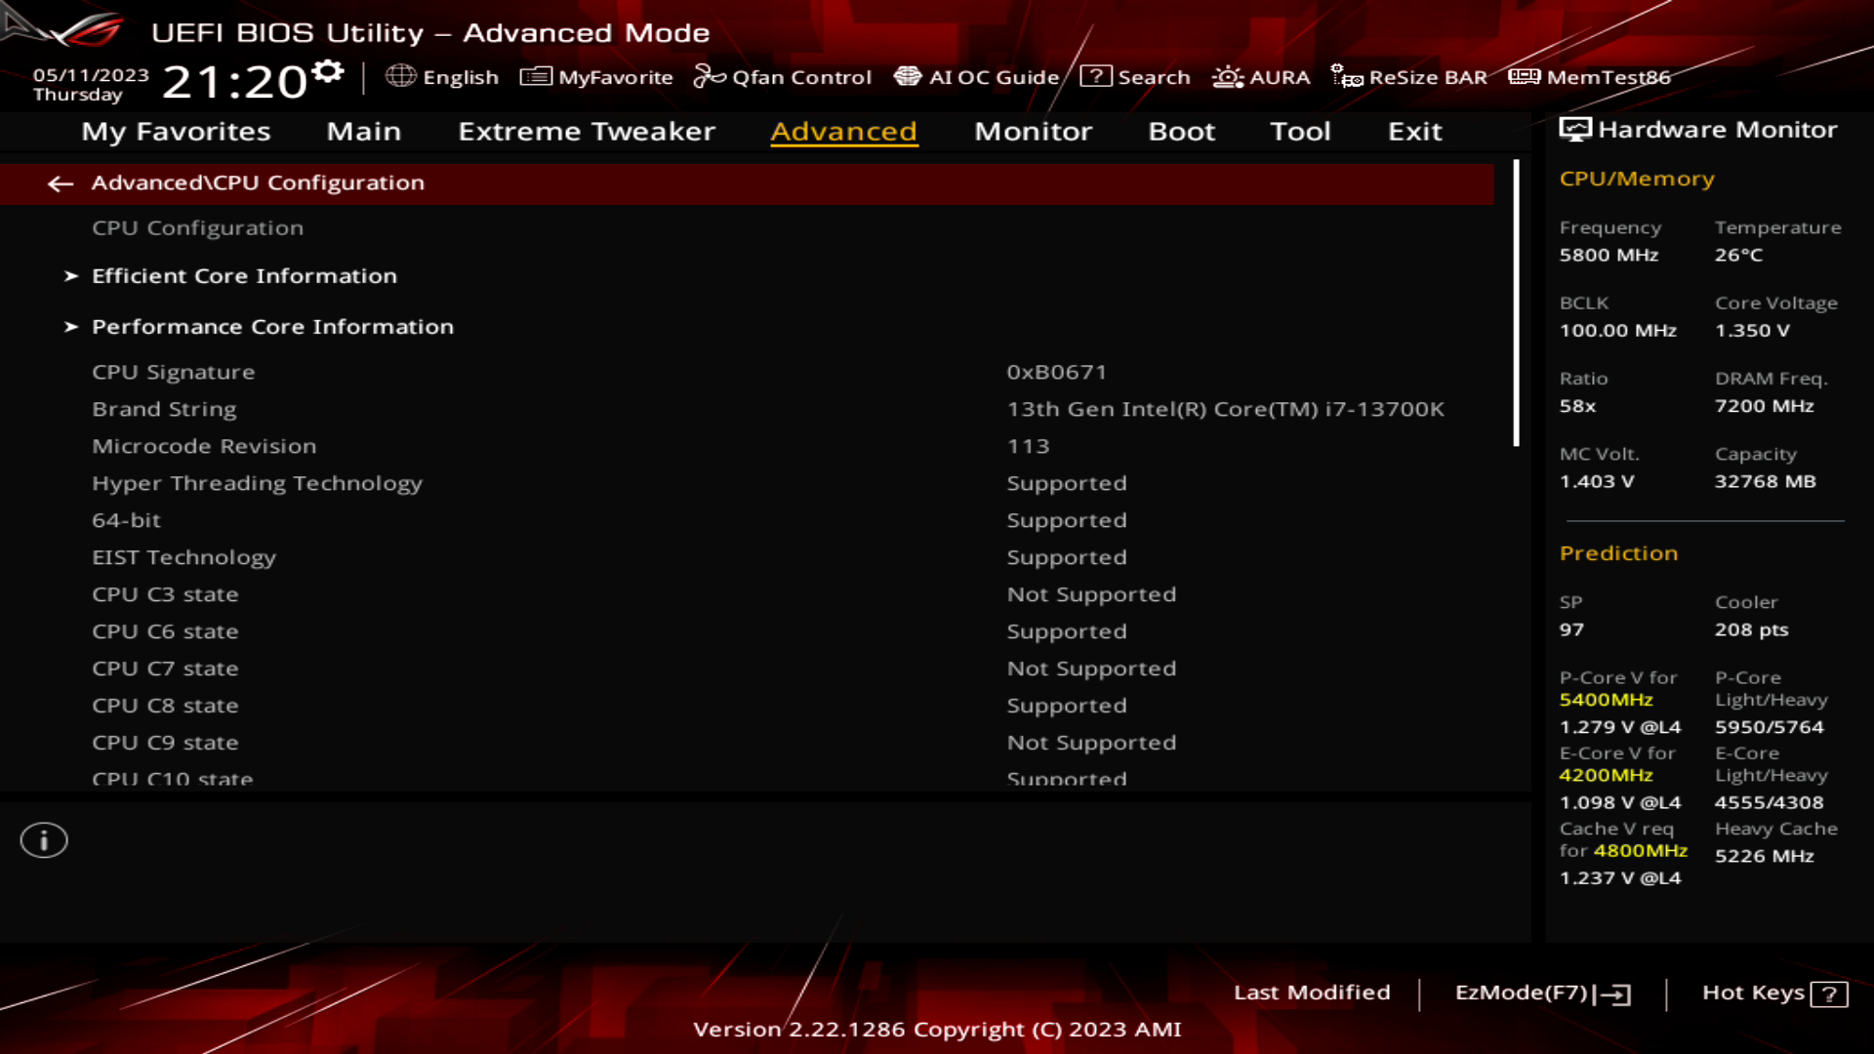Expand Efficient Core Information arrow

(70, 276)
